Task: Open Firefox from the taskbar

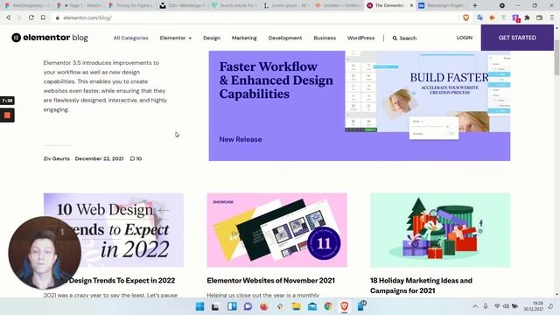Action: point(264,306)
